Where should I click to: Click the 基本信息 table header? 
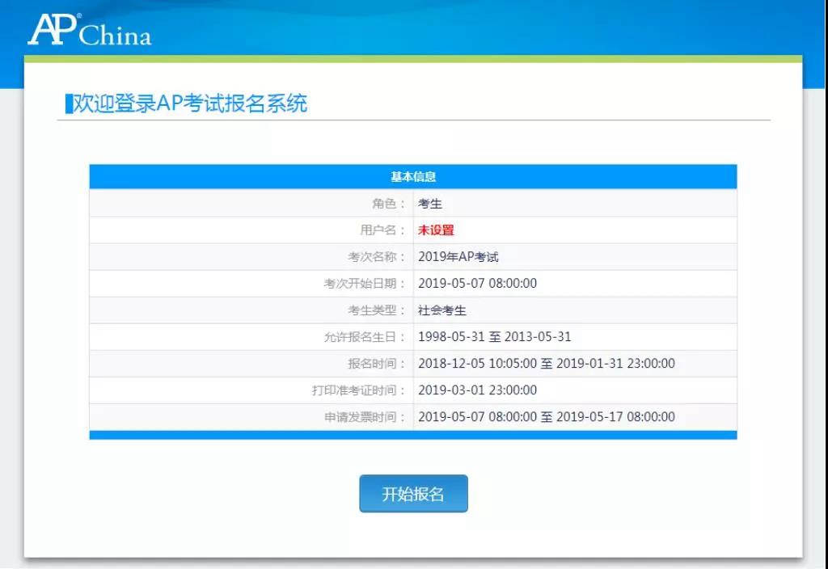click(413, 177)
